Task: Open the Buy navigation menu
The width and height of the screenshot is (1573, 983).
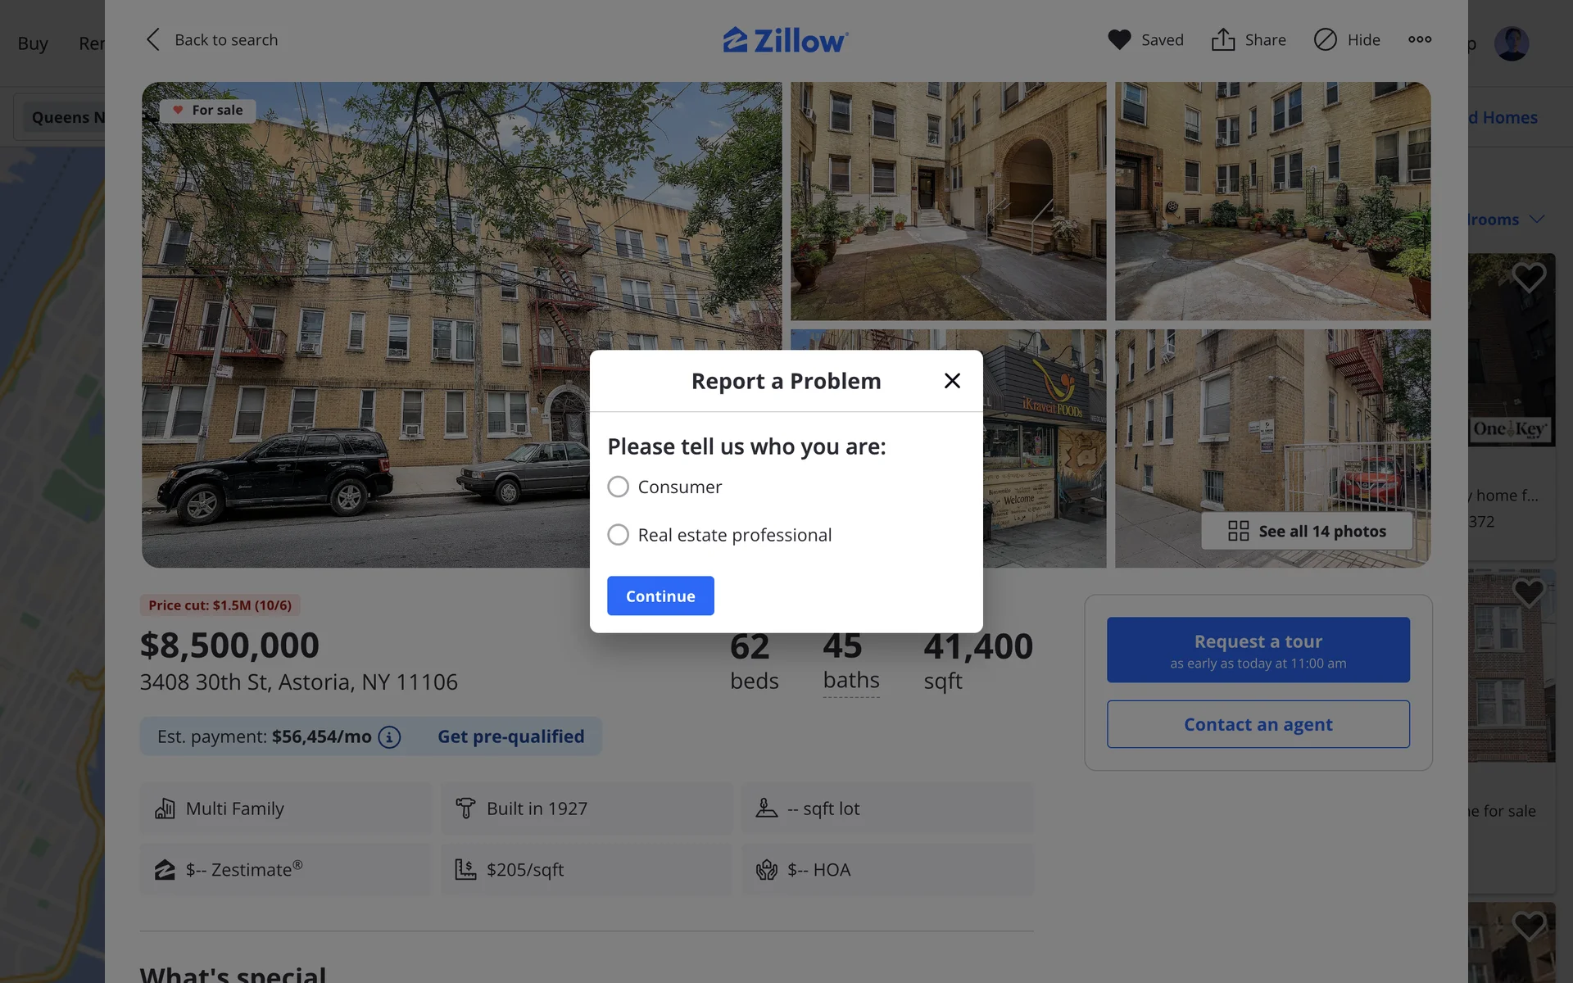Action: [x=33, y=43]
